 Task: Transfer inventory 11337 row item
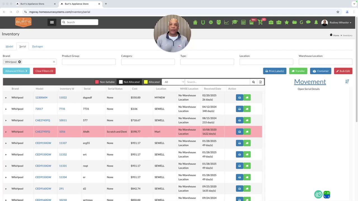247,143
